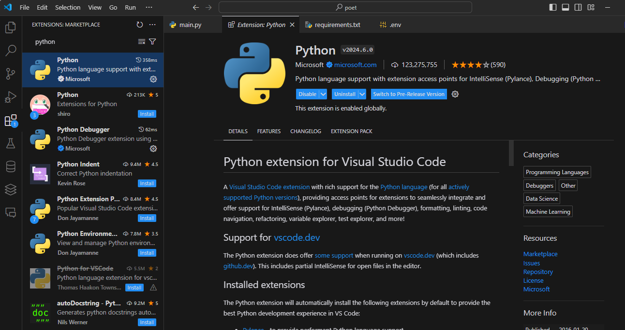The height and width of the screenshot is (330, 625).
Task: Open the View menu
Action: (x=95, y=7)
